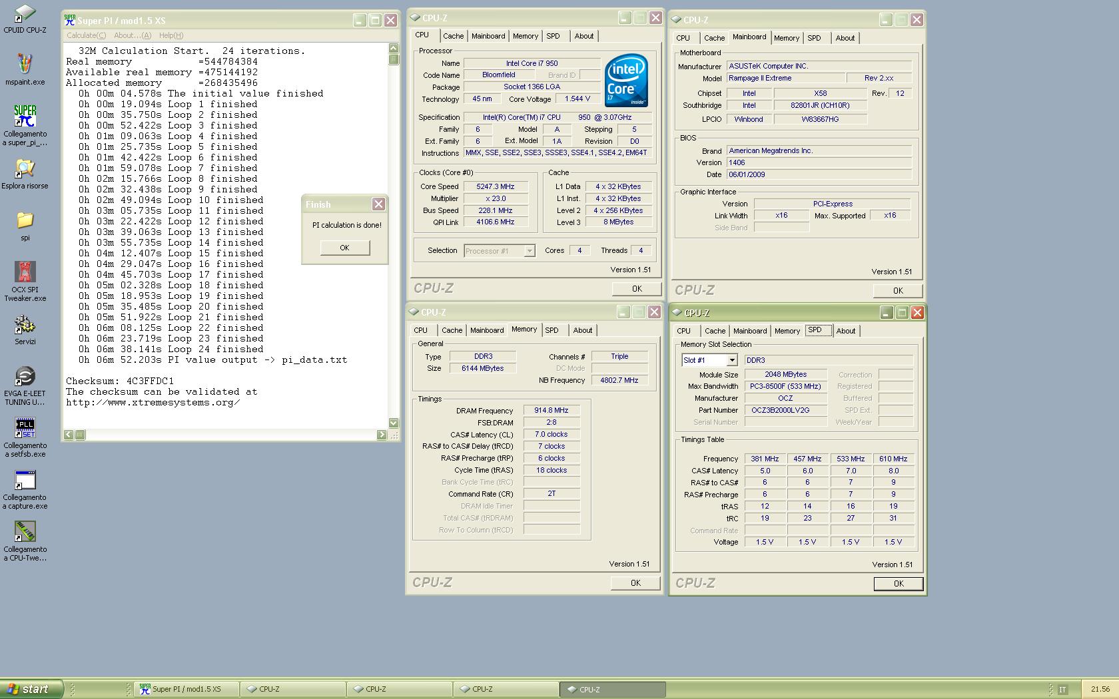
Task: Open About tab in the SPD window
Action: [x=846, y=331]
